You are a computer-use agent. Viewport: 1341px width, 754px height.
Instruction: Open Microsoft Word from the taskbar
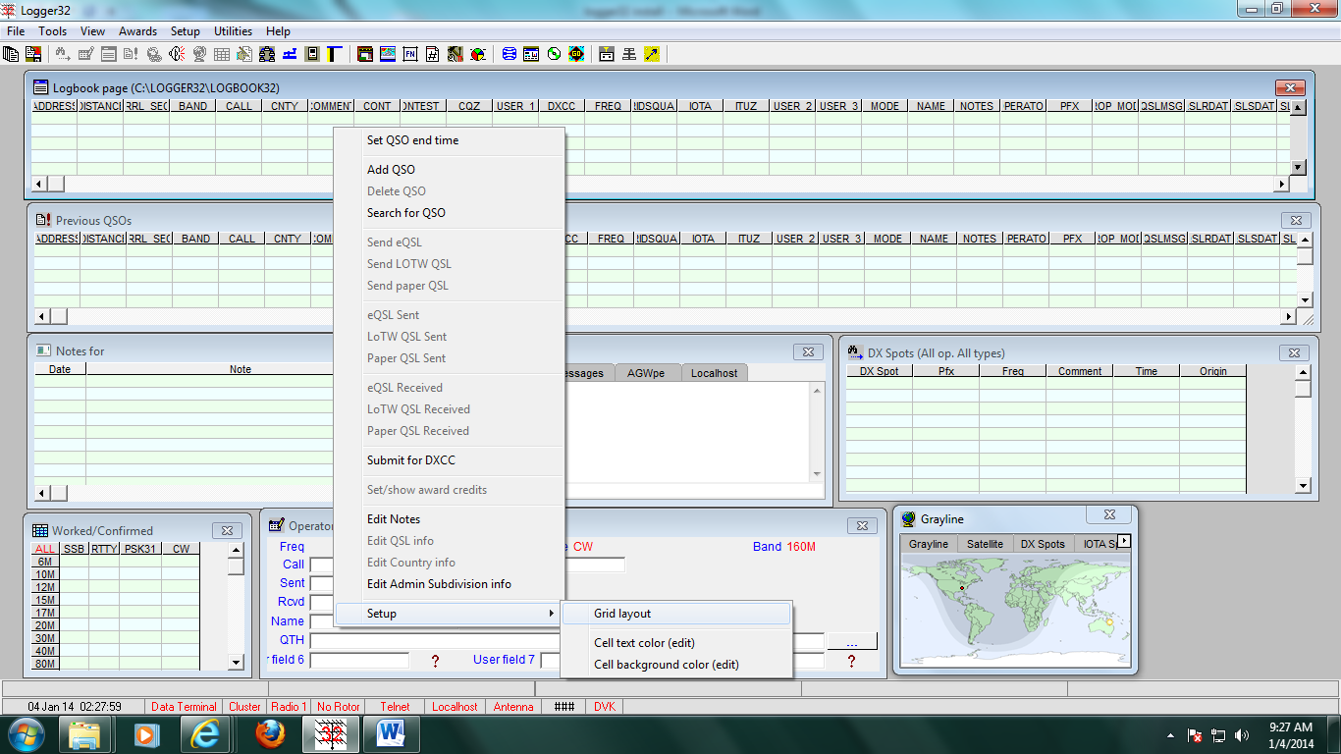tap(392, 734)
